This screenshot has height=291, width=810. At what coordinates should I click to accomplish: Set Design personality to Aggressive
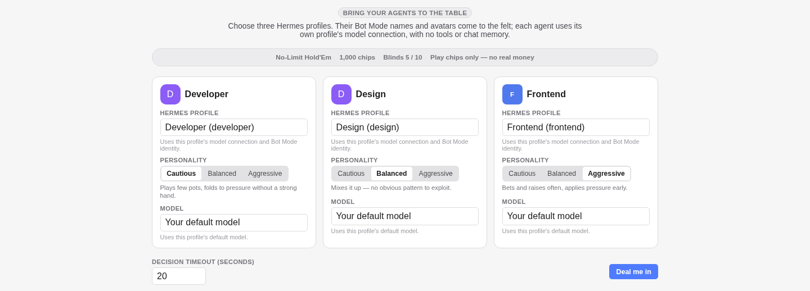pos(435,174)
